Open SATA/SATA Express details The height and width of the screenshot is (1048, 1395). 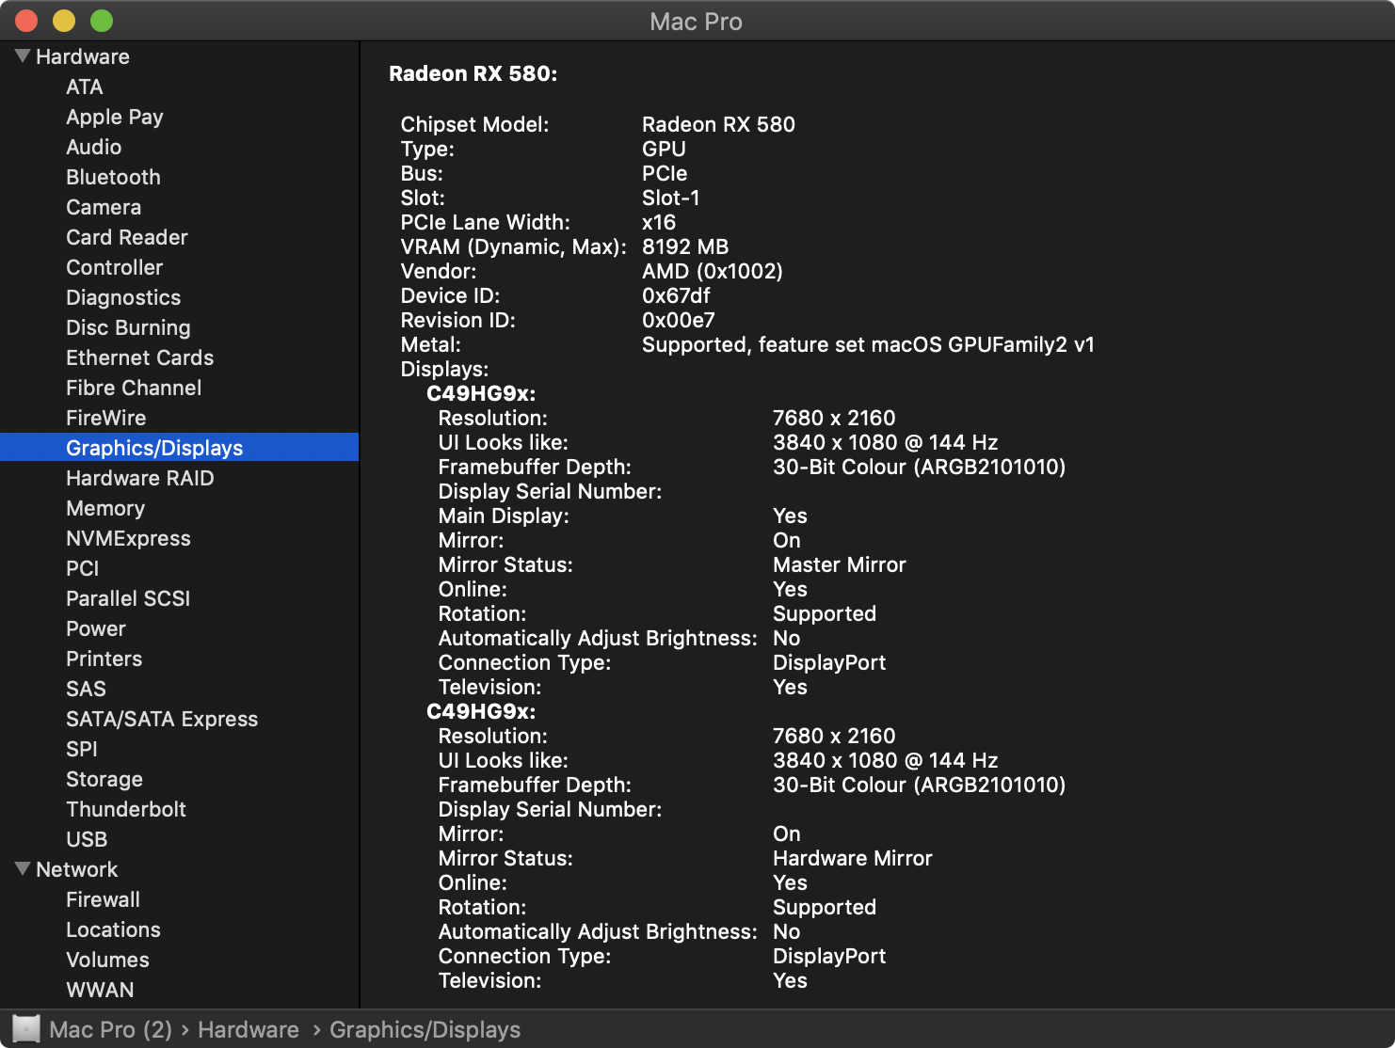[x=162, y=719]
